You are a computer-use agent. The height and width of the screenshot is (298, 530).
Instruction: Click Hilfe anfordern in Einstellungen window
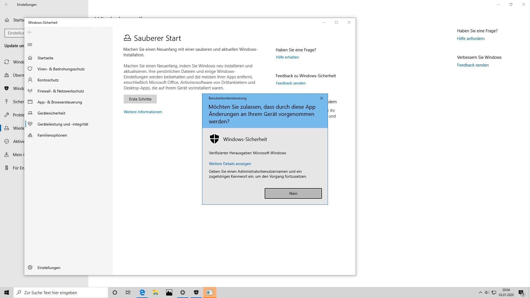(x=471, y=39)
